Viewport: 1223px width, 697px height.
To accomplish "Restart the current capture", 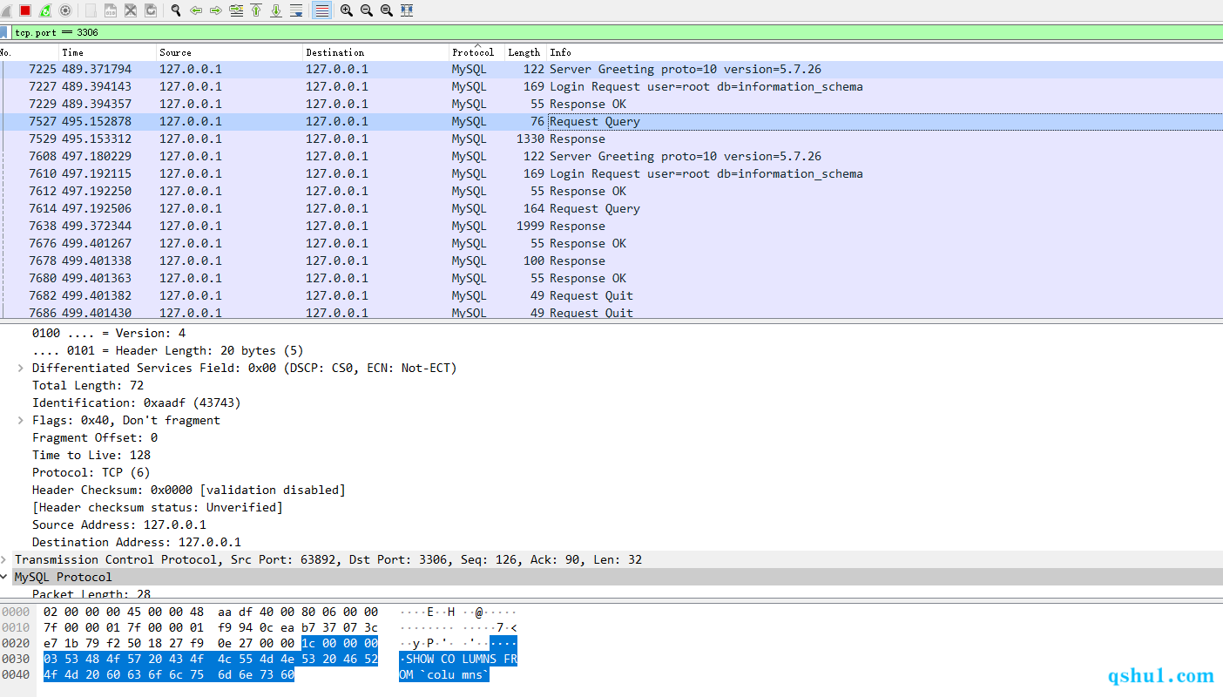I will pos(45,10).
